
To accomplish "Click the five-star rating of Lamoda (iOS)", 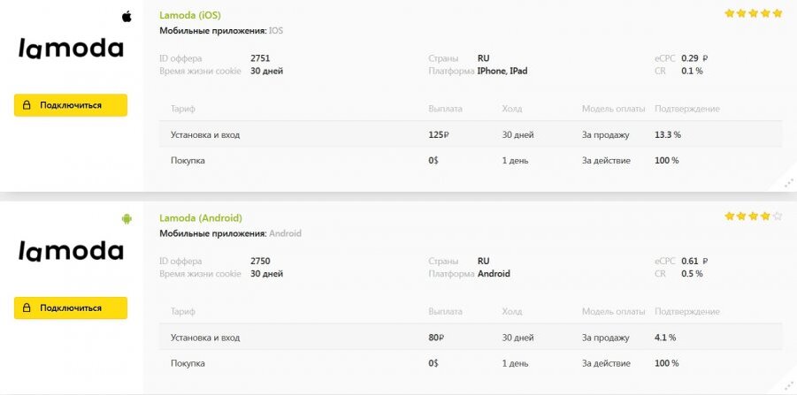I will (x=753, y=13).
